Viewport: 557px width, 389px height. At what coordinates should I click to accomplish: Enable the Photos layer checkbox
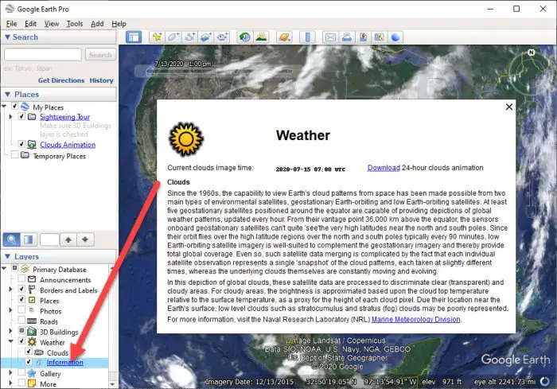click(x=21, y=309)
